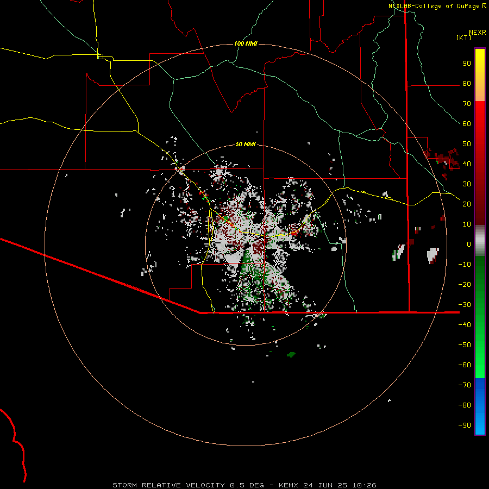The height and width of the screenshot is (489, 489).
Task: Click the negative 70 scale value
Action: pos(465,385)
